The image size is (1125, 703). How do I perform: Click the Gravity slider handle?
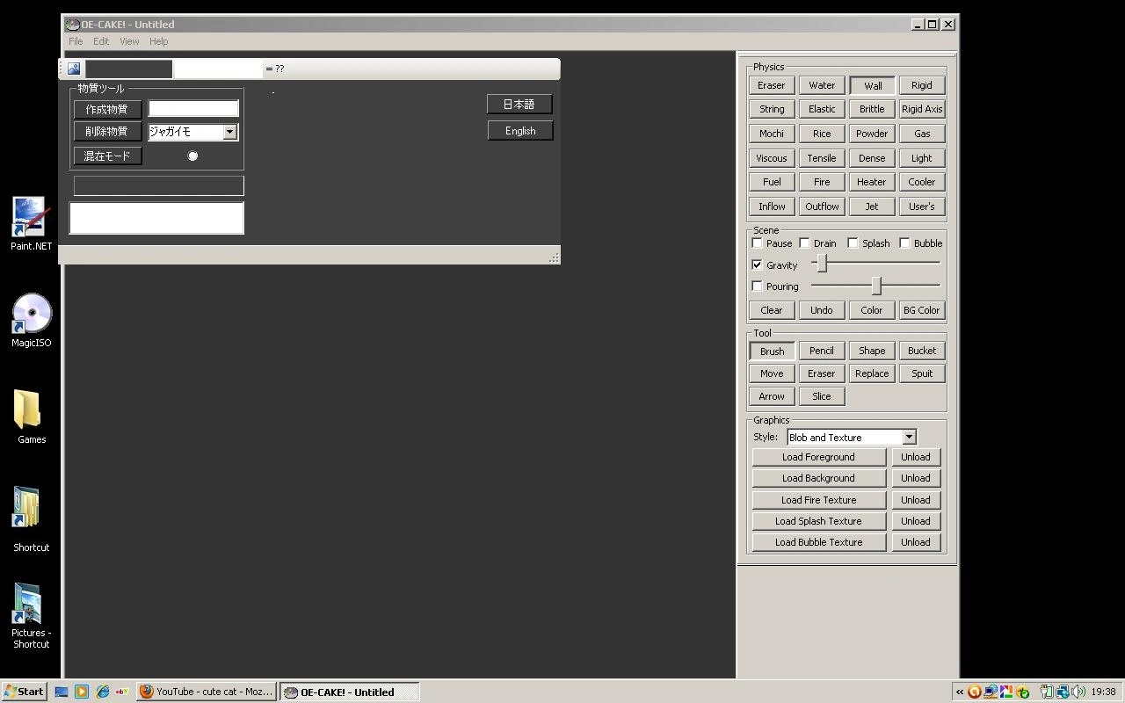[x=822, y=264]
